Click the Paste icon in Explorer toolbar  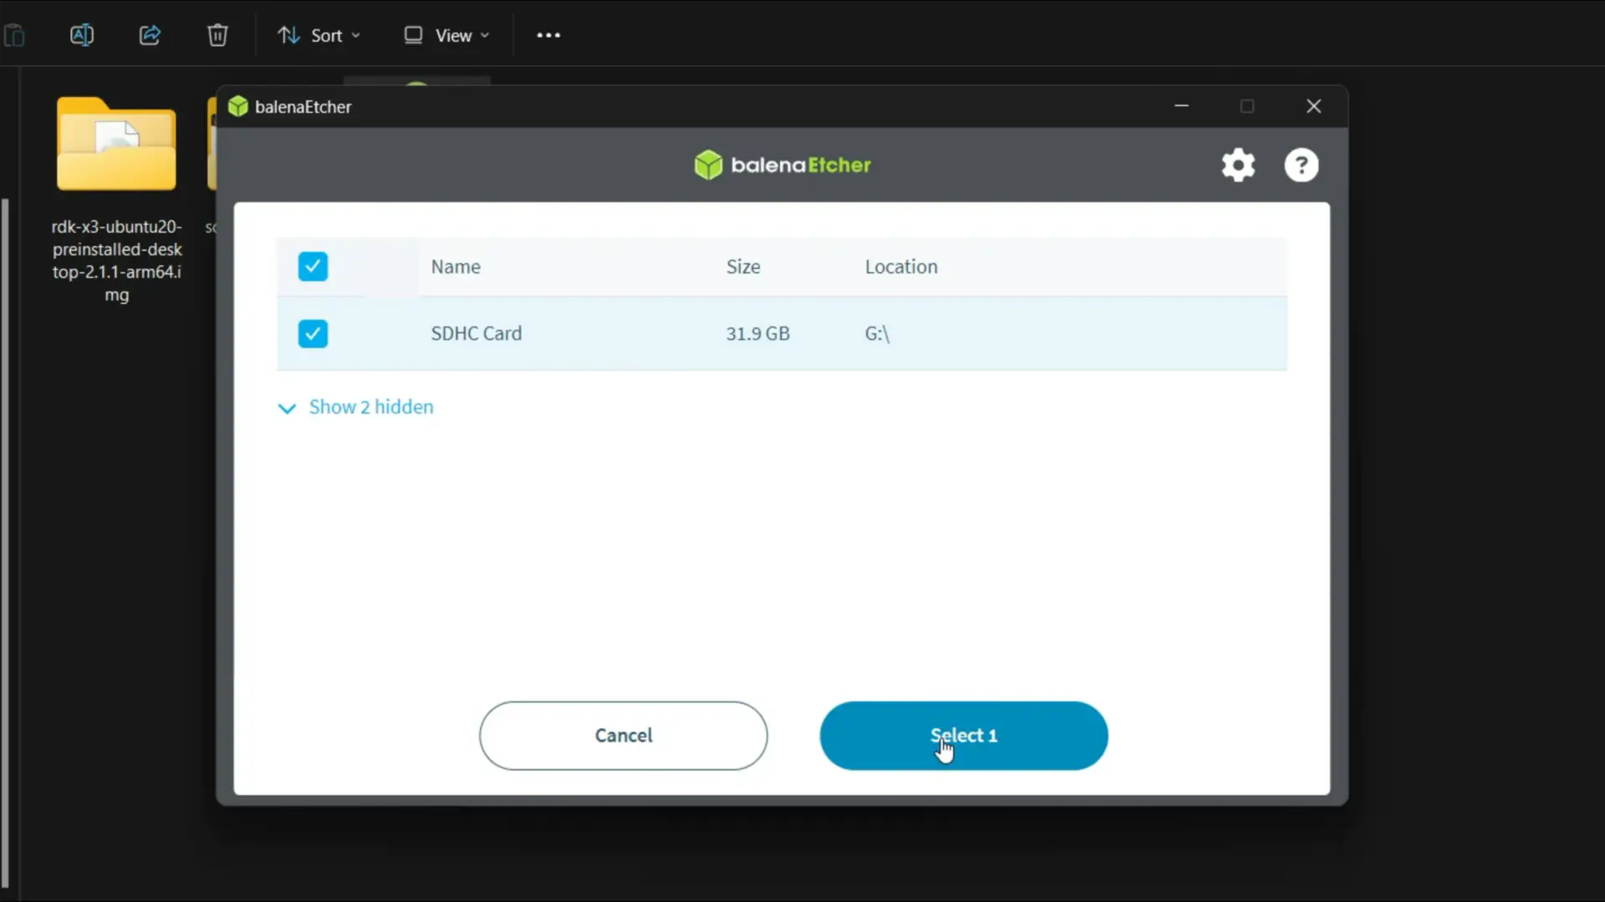click(14, 35)
